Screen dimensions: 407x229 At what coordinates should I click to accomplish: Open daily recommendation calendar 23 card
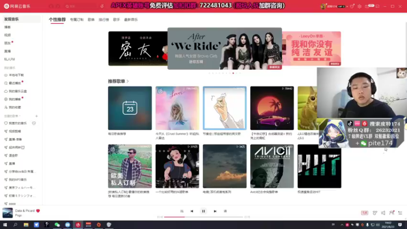(x=130, y=108)
